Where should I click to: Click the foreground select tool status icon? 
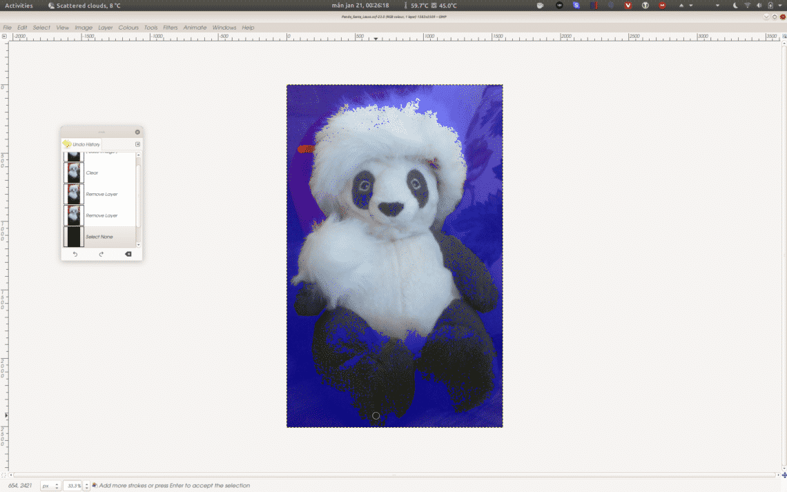click(x=95, y=486)
